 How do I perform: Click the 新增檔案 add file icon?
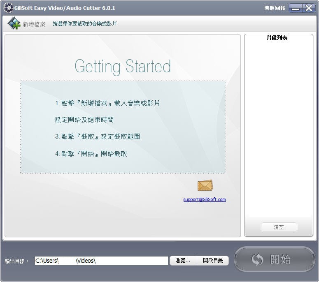click(14, 23)
